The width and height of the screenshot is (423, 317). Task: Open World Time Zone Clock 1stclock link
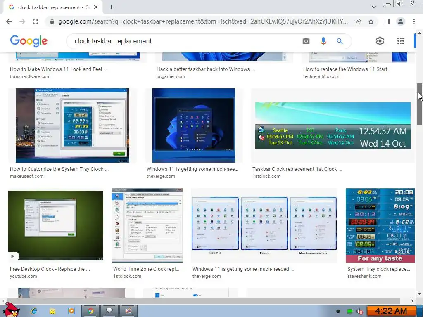[x=146, y=269]
